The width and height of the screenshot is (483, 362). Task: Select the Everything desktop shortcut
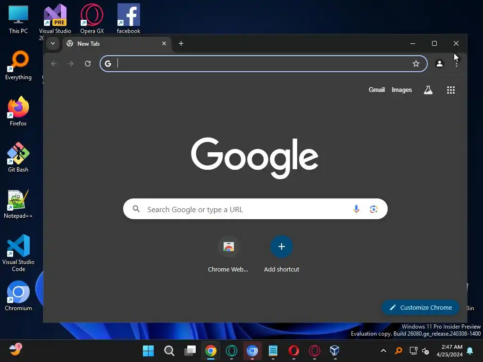pyautogui.click(x=18, y=65)
